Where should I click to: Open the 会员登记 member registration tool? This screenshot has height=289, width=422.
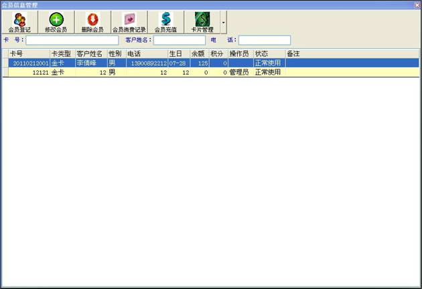pos(19,22)
